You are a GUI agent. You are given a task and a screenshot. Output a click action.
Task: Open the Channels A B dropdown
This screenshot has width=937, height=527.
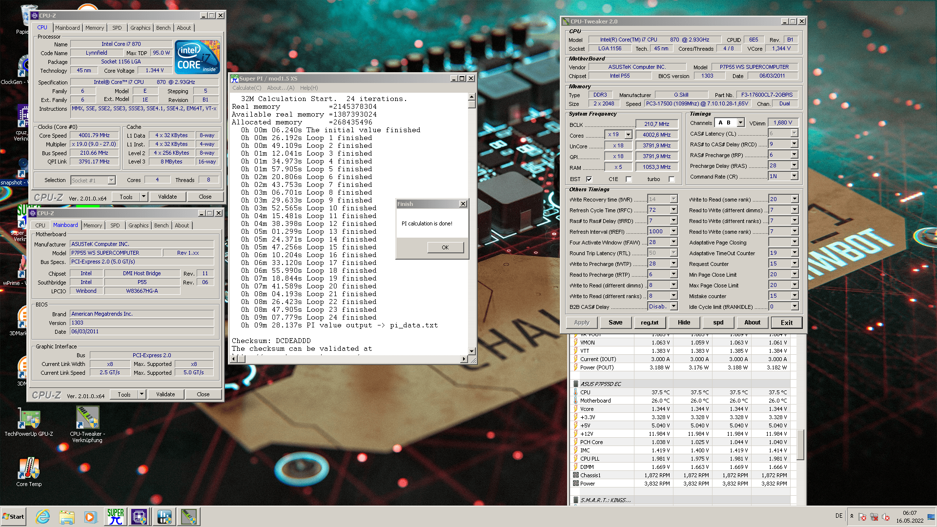740,122
